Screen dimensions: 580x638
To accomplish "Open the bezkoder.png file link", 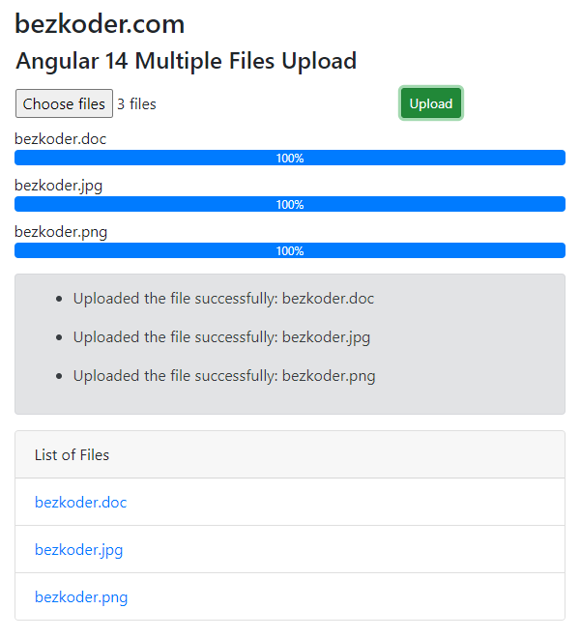I will (x=81, y=597).
